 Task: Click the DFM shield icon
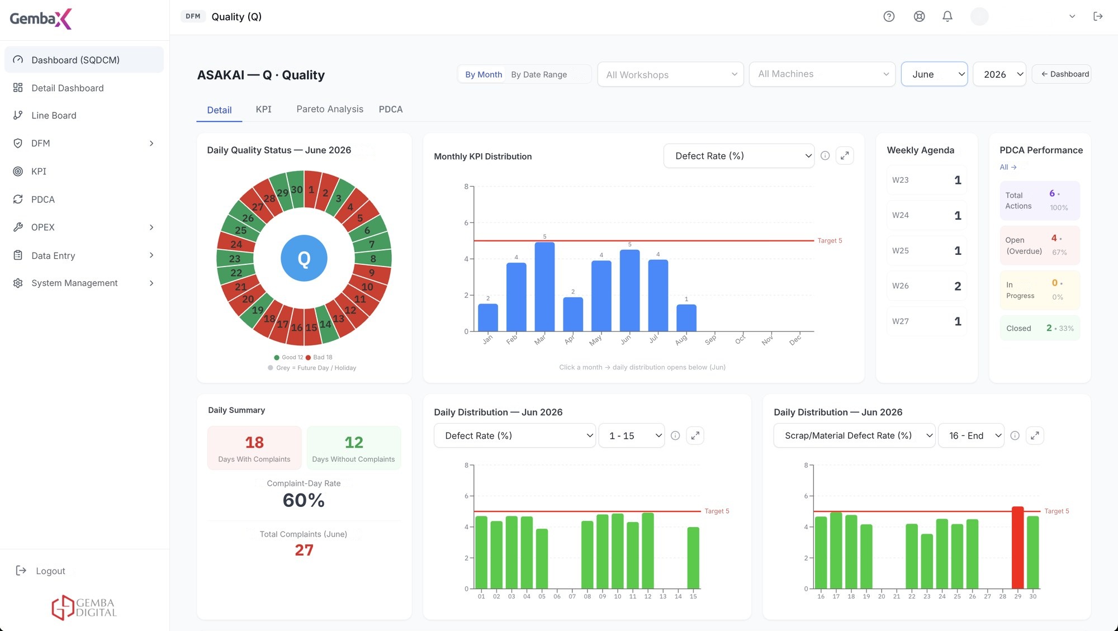coord(18,143)
